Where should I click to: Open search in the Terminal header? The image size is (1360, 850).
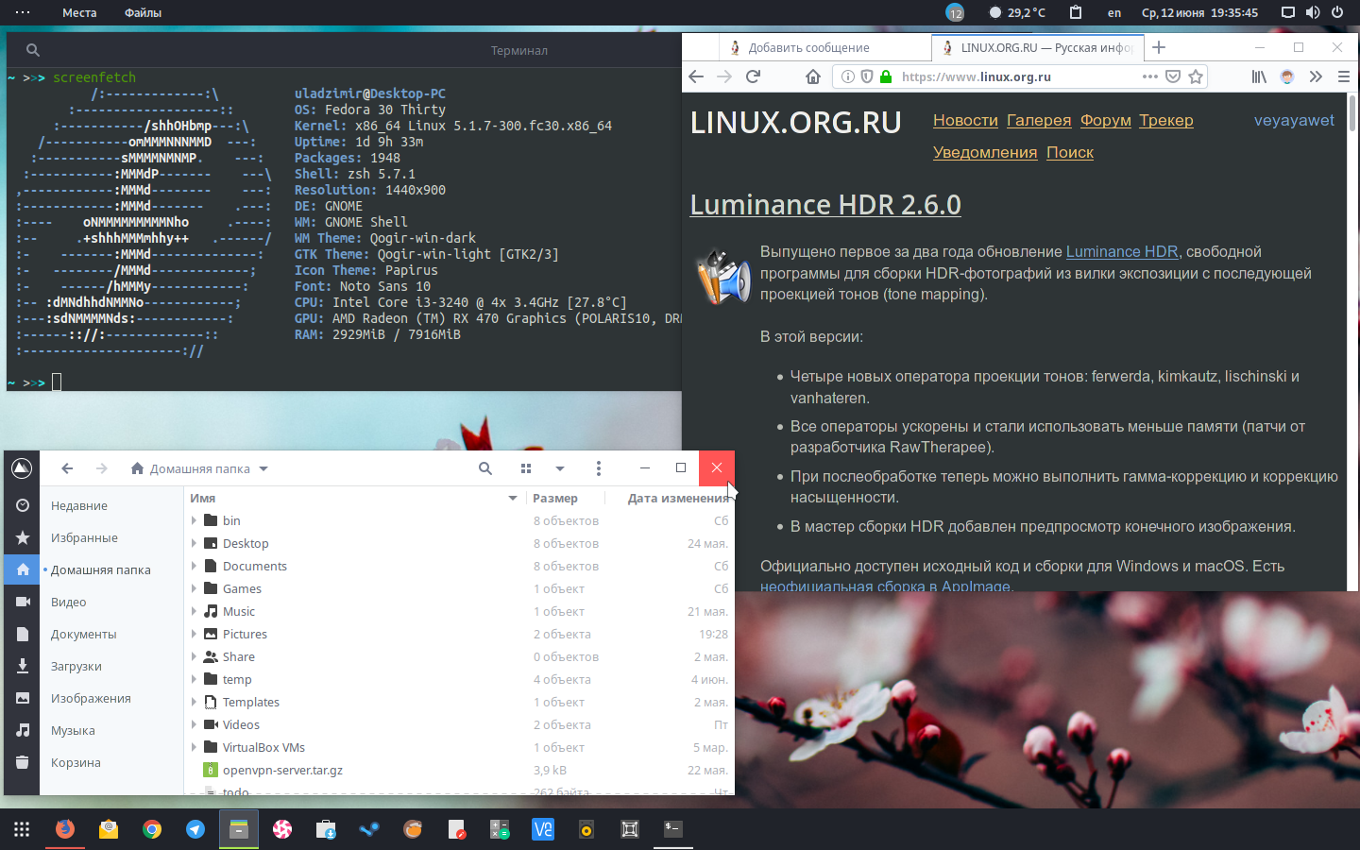tap(33, 50)
